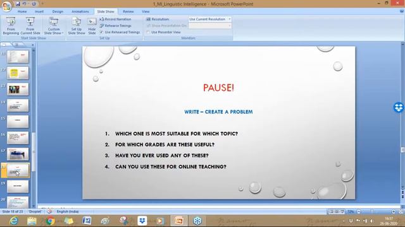This screenshot has height=227, width=405.
Task: Start Slide Show view from the status bar
Action: (x=342, y=212)
